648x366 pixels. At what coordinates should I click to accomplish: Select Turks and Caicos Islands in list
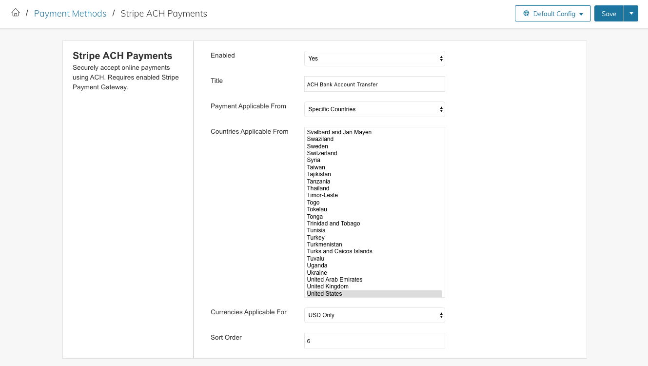tap(373, 251)
